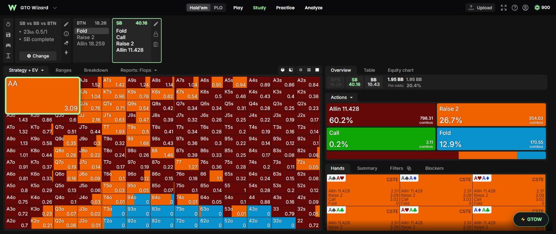556x234 pixels.
Task: Click the Upload button
Action: (x=480, y=8)
